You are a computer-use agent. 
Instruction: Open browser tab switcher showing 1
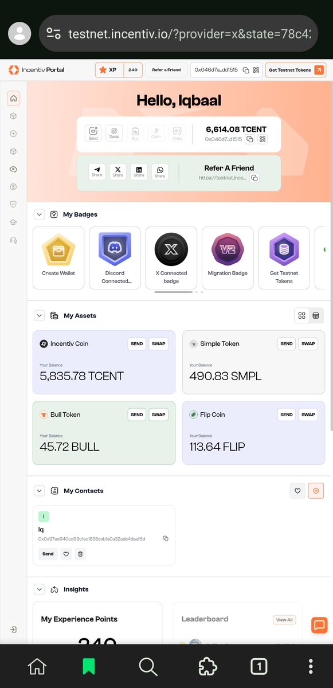(259, 666)
